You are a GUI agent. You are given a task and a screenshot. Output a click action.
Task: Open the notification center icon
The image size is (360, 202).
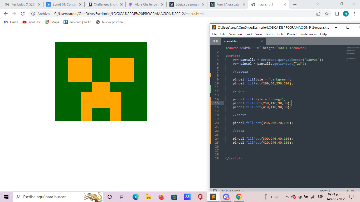pos(351,197)
